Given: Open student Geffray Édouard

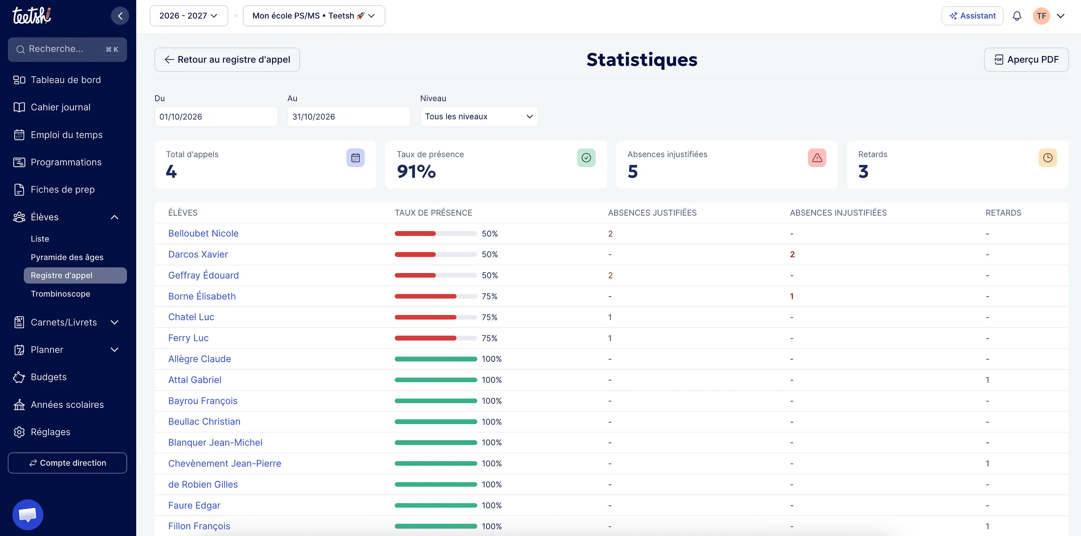Looking at the screenshot, I should [x=204, y=275].
